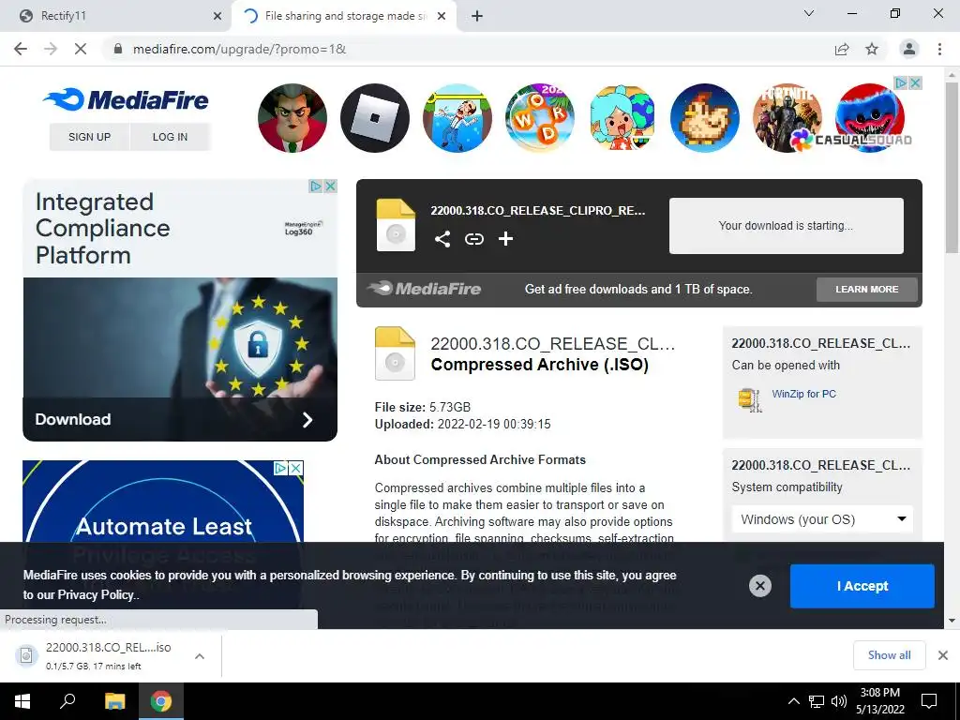Open the Toca world game icon
Image resolution: width=960 pixels, height=720 pixels.
point(622,117)
